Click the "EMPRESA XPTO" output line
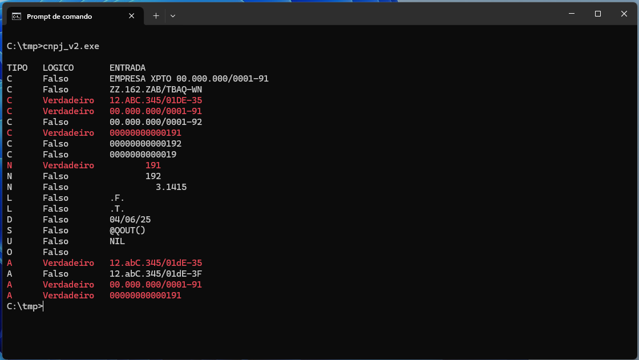Screen dimensions: 639x360 189,79
